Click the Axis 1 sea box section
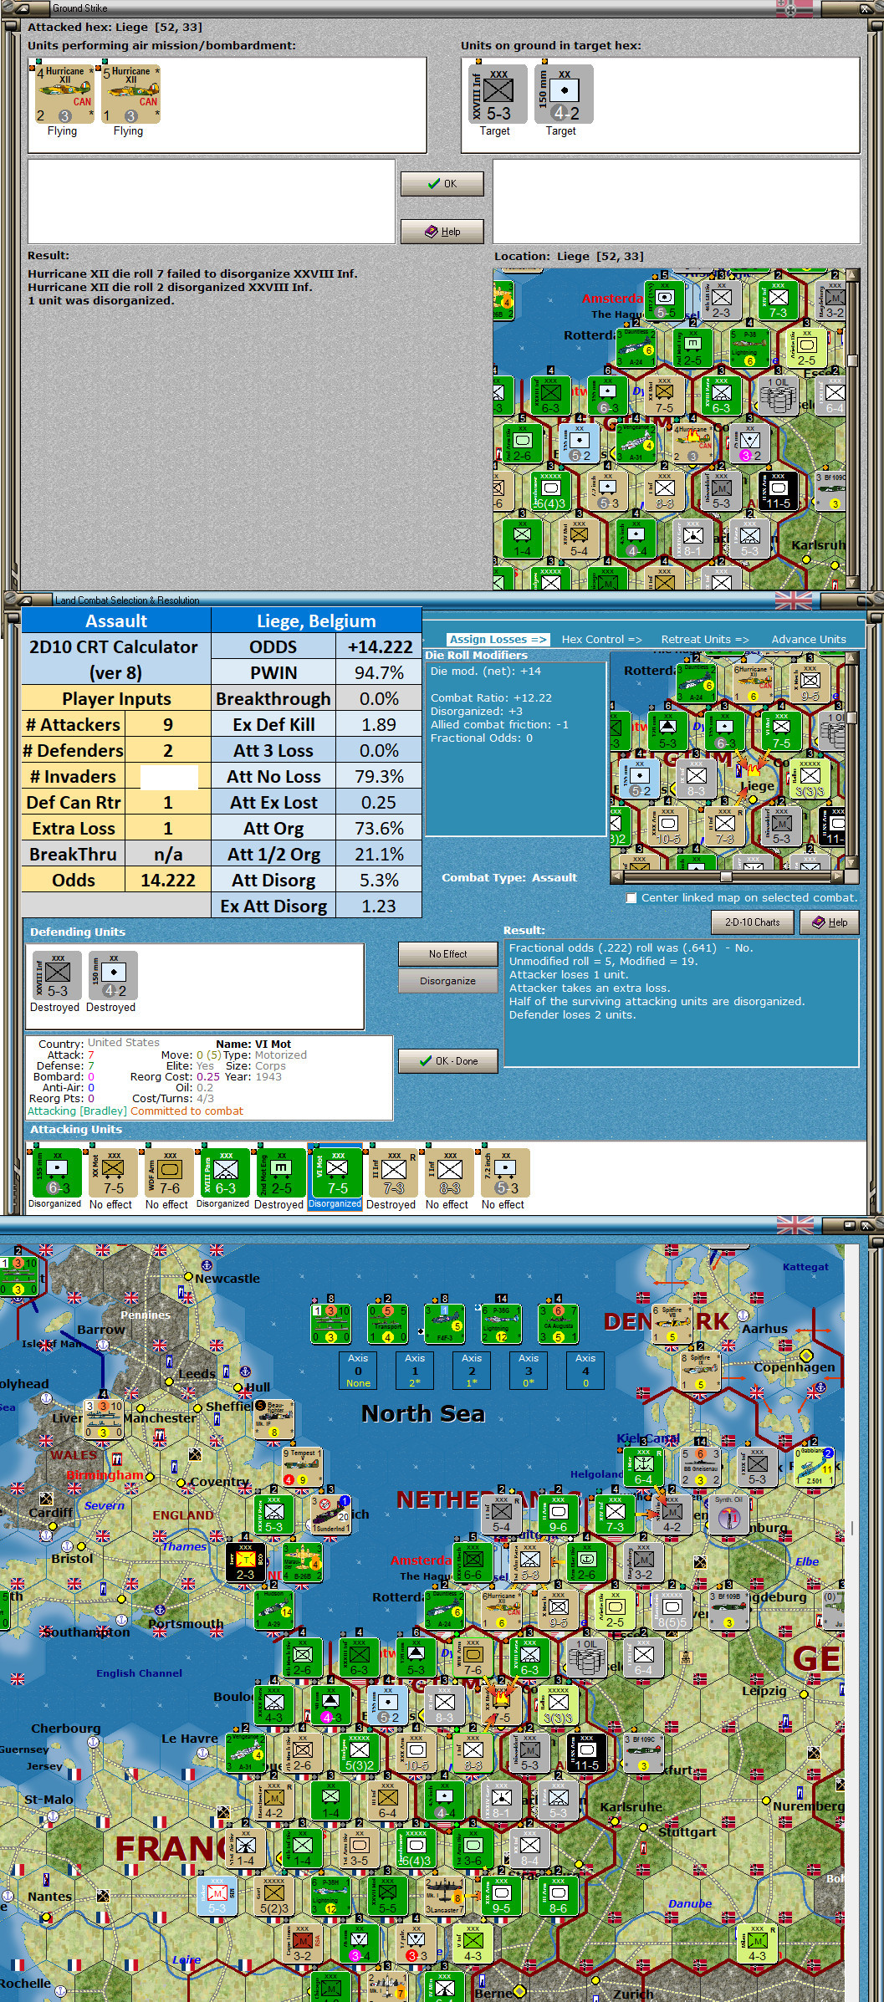 (x=415, y=1371)
